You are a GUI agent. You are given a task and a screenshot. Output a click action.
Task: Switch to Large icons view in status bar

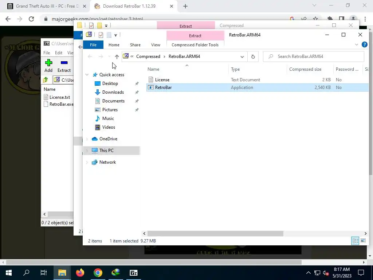[363, 241]
